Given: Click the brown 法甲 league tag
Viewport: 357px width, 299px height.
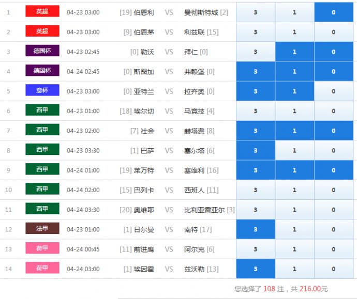Looking at the screenshot, I should [x=42, y=229].
